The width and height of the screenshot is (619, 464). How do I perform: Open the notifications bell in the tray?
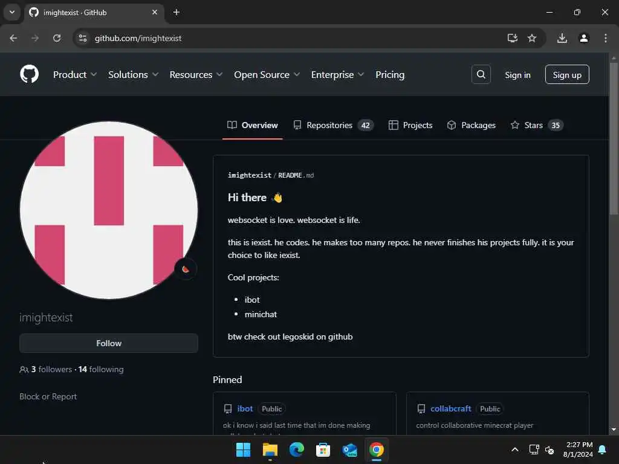point(602,449)
